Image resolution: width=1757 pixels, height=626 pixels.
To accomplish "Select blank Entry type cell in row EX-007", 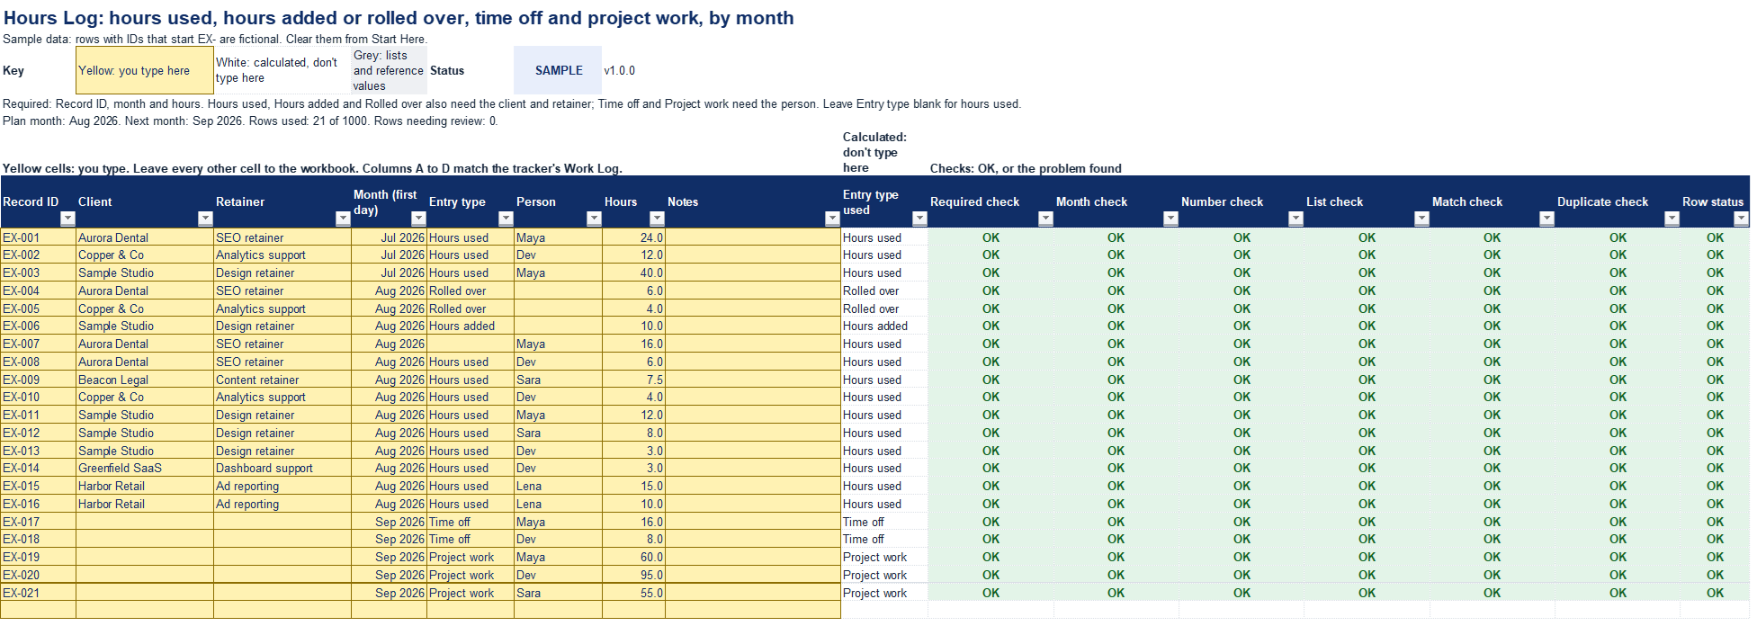I will (x=471, y=344).
